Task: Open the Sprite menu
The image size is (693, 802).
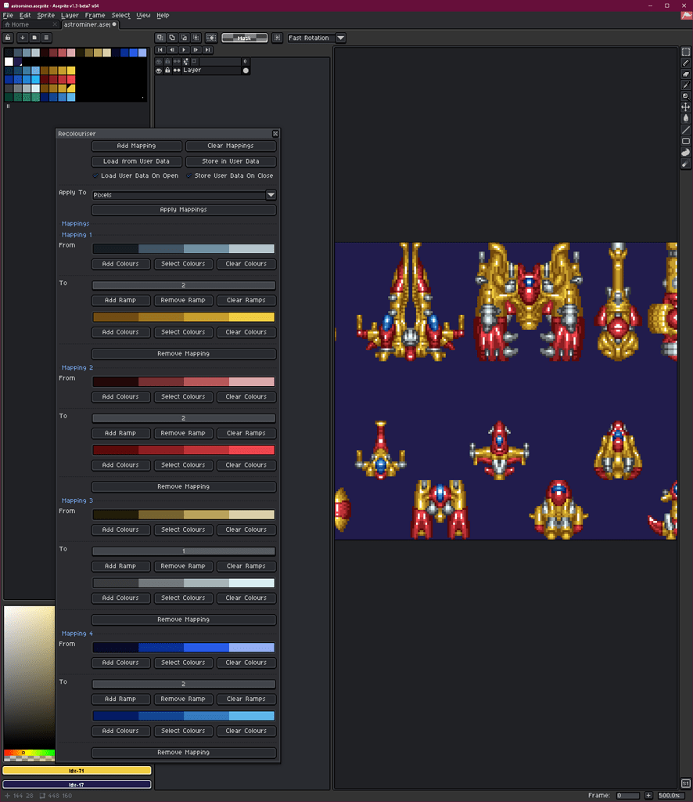Action: point(45,16)
